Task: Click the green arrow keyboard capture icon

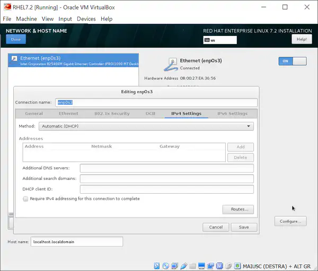Action: (x=237, y=265)
